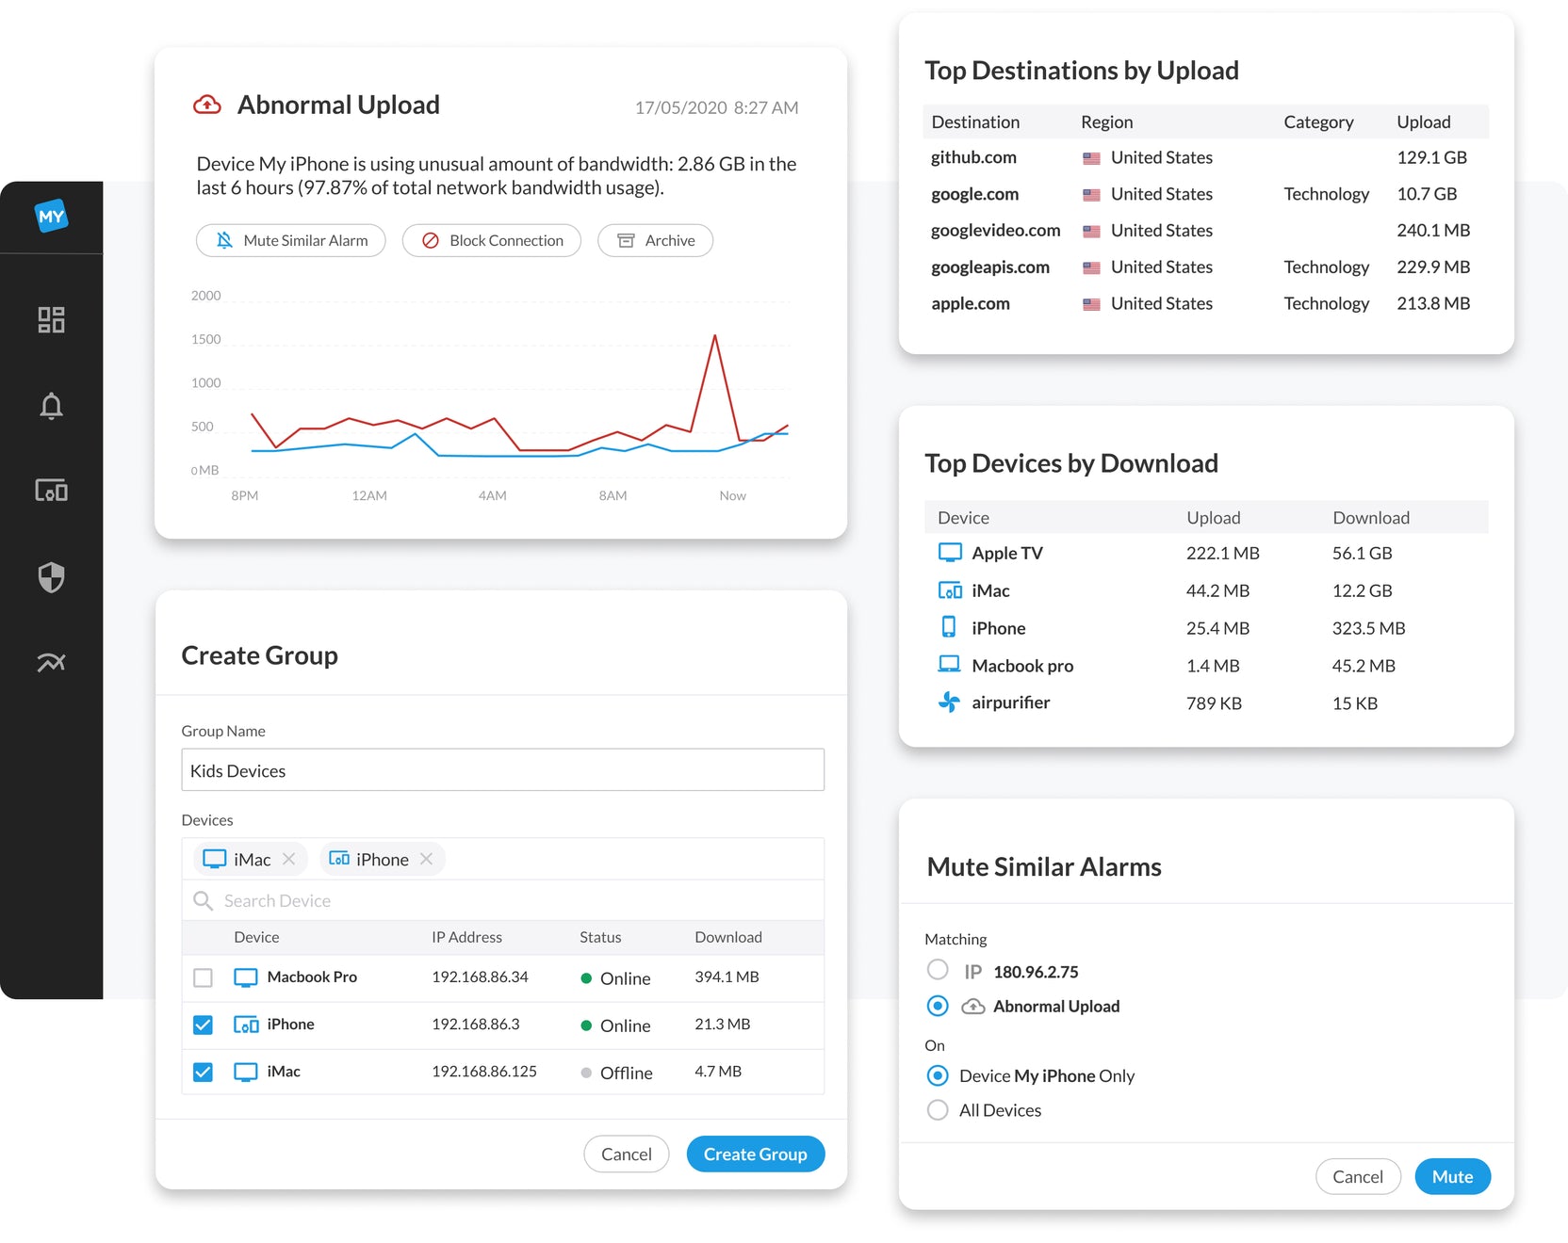Open the security shield icon in sidebar
Viewport: 1568px width, 1243px height.
click(51, 576)
